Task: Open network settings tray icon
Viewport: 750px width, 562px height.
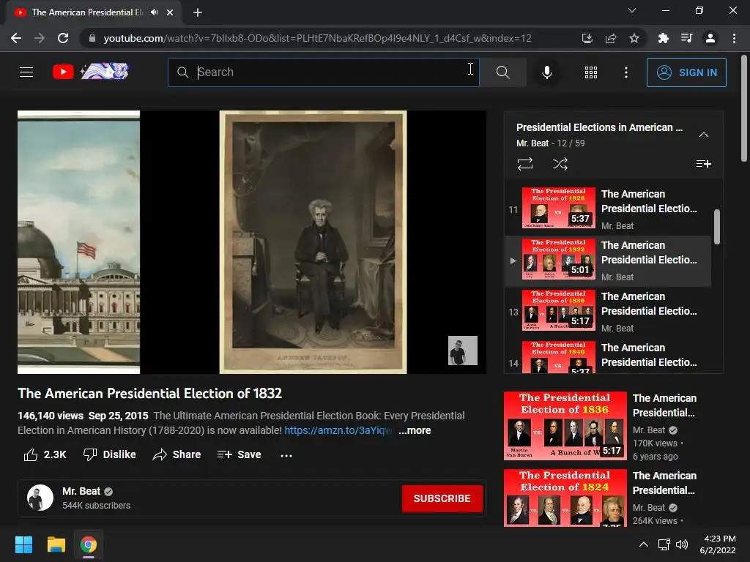Action: (x=664, y=544)
